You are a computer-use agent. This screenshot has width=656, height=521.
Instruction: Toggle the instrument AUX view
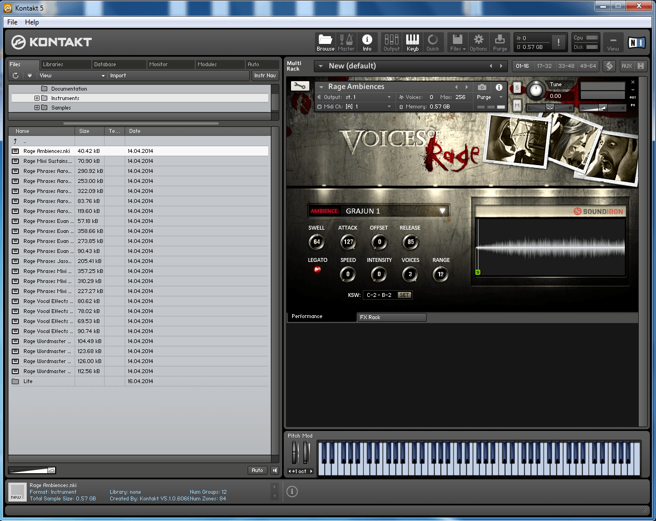tap(633, 97)
